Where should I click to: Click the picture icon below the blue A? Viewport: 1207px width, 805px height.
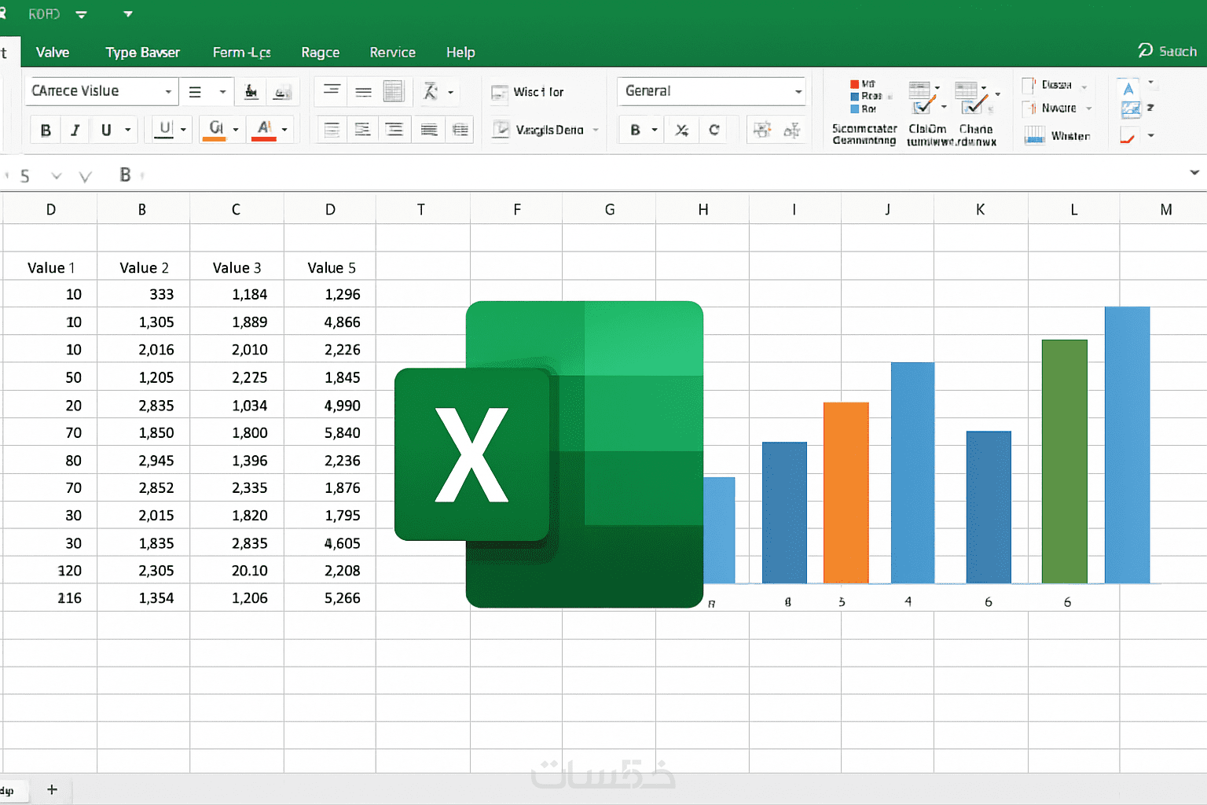(1131, 109)
